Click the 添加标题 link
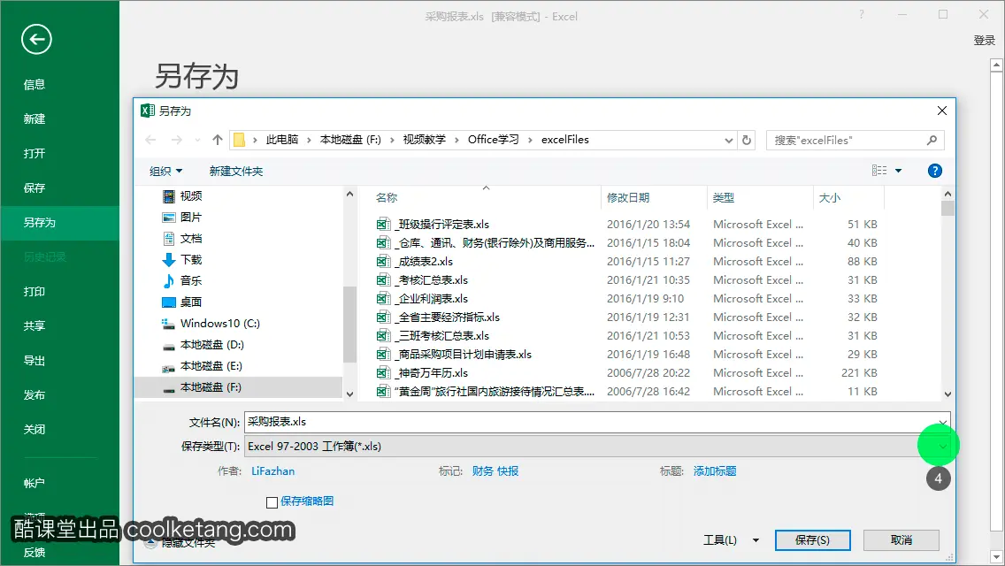The height and width of the screenshot is (566, 1005). pyautogui.click(x=715, y=471)
